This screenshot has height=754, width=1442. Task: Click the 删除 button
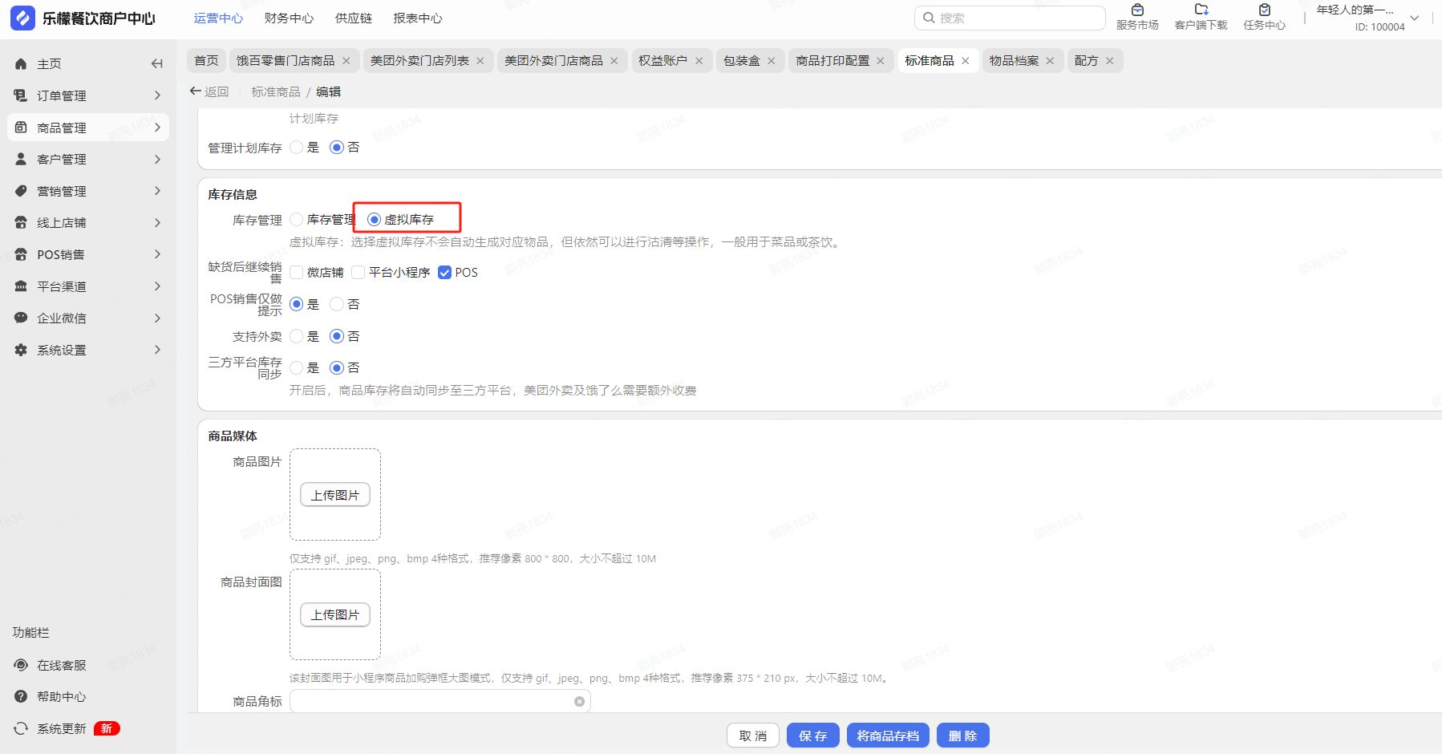coord(962,736)
